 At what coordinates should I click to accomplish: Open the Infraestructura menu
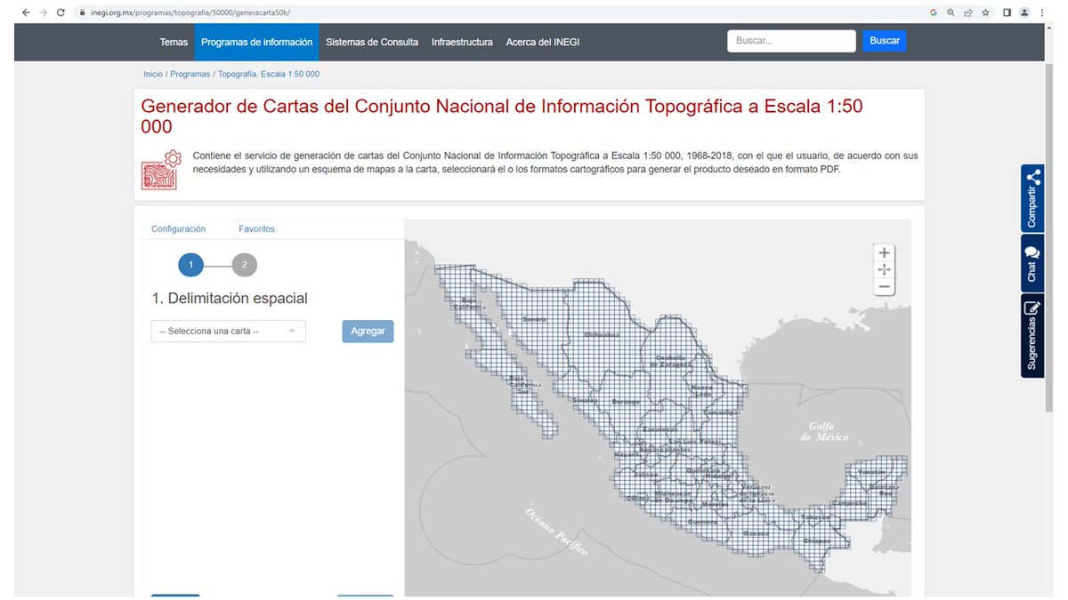462,43
